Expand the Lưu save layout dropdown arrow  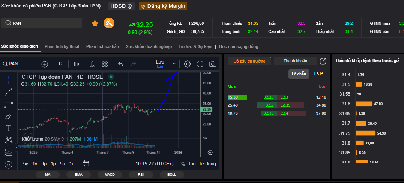coord(174,64)
